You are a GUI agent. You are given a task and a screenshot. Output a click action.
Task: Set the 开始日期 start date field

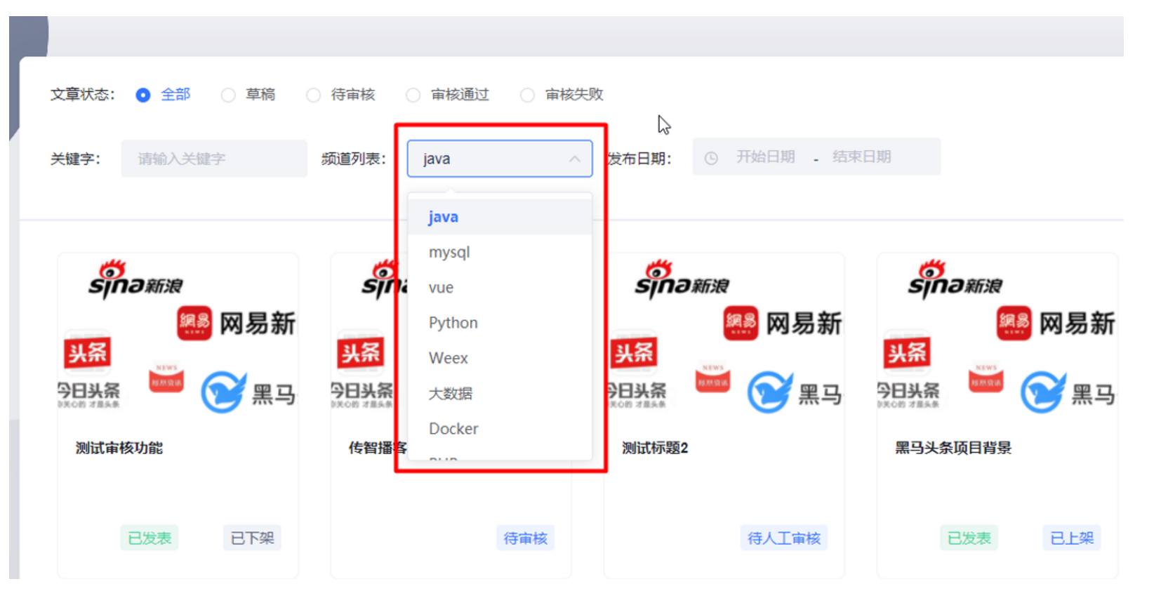[x=765, y=157]
